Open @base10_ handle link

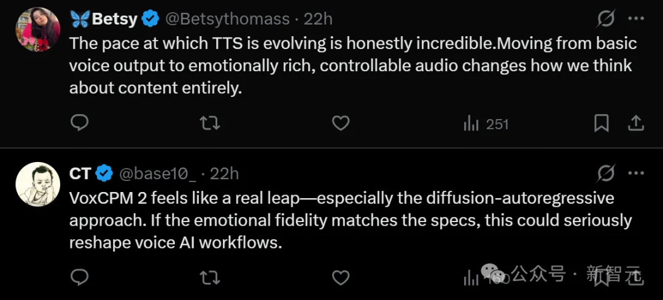[157, 174]
